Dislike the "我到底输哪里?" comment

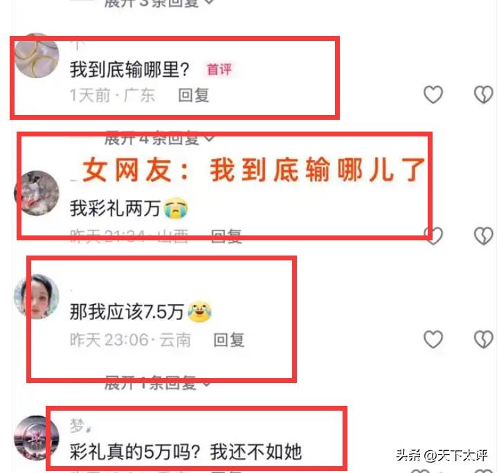[x=483, y=95]
